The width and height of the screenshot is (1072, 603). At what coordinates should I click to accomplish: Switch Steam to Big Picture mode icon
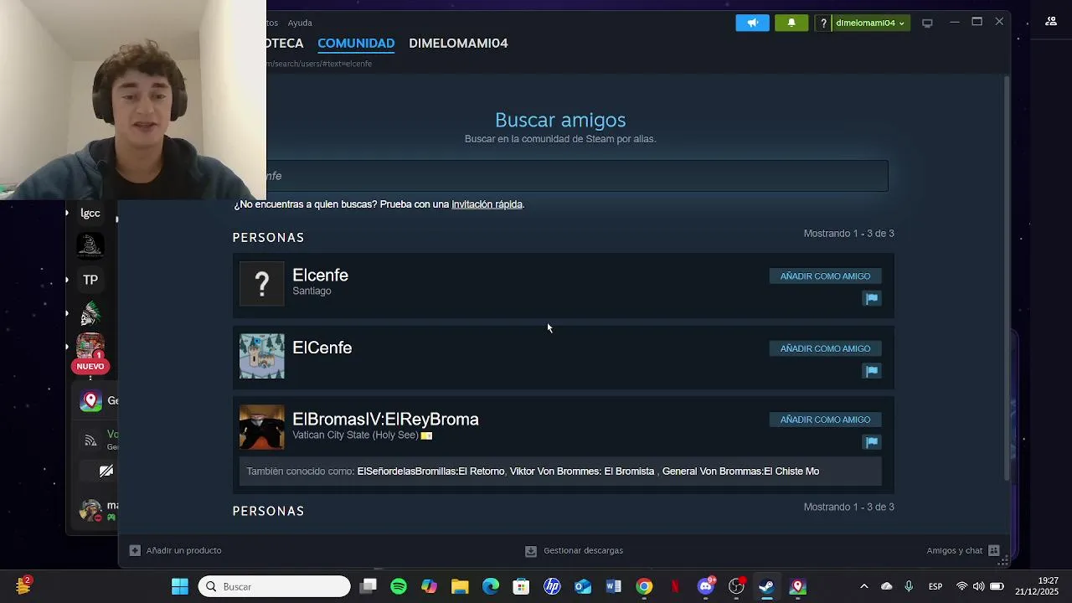927,23
